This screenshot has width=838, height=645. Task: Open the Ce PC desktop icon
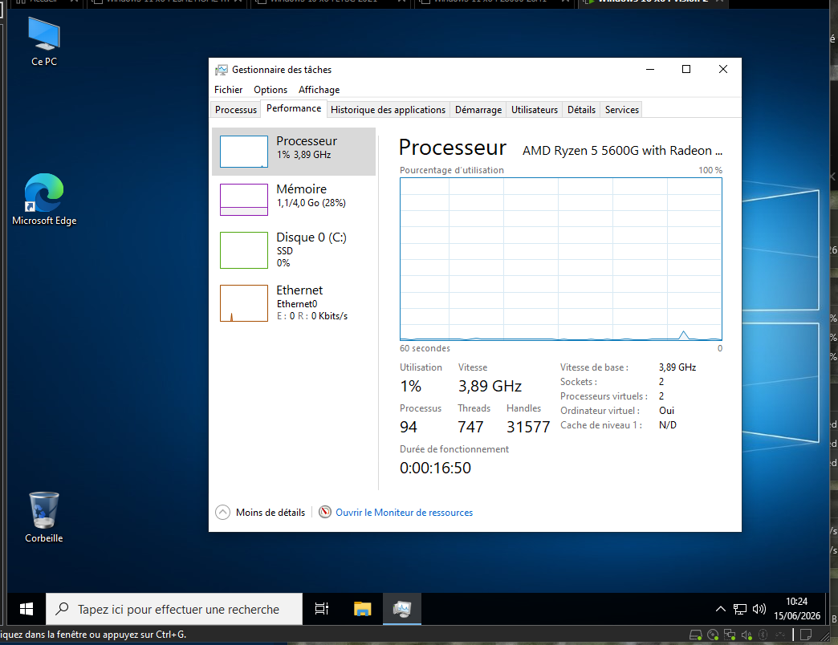[x=44, y=42]
